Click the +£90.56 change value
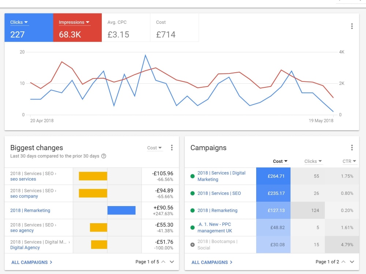Image resolution: width=366 pixels, height=274 pixels. coord(163,208)
